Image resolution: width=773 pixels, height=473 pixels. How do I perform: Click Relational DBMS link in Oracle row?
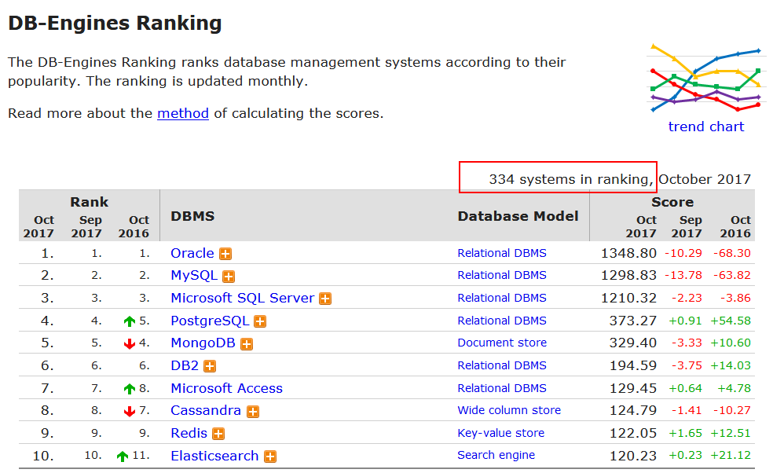click(502, 253)
